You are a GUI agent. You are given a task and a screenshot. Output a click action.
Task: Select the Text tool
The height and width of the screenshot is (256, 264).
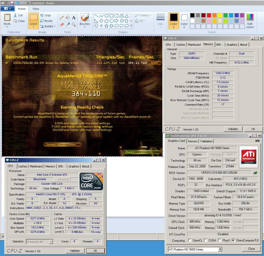click(x=74, y=17)
